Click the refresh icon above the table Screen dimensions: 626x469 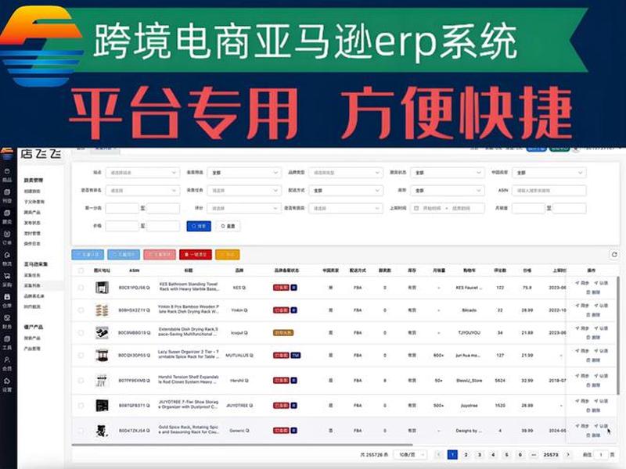click(614, 255)
